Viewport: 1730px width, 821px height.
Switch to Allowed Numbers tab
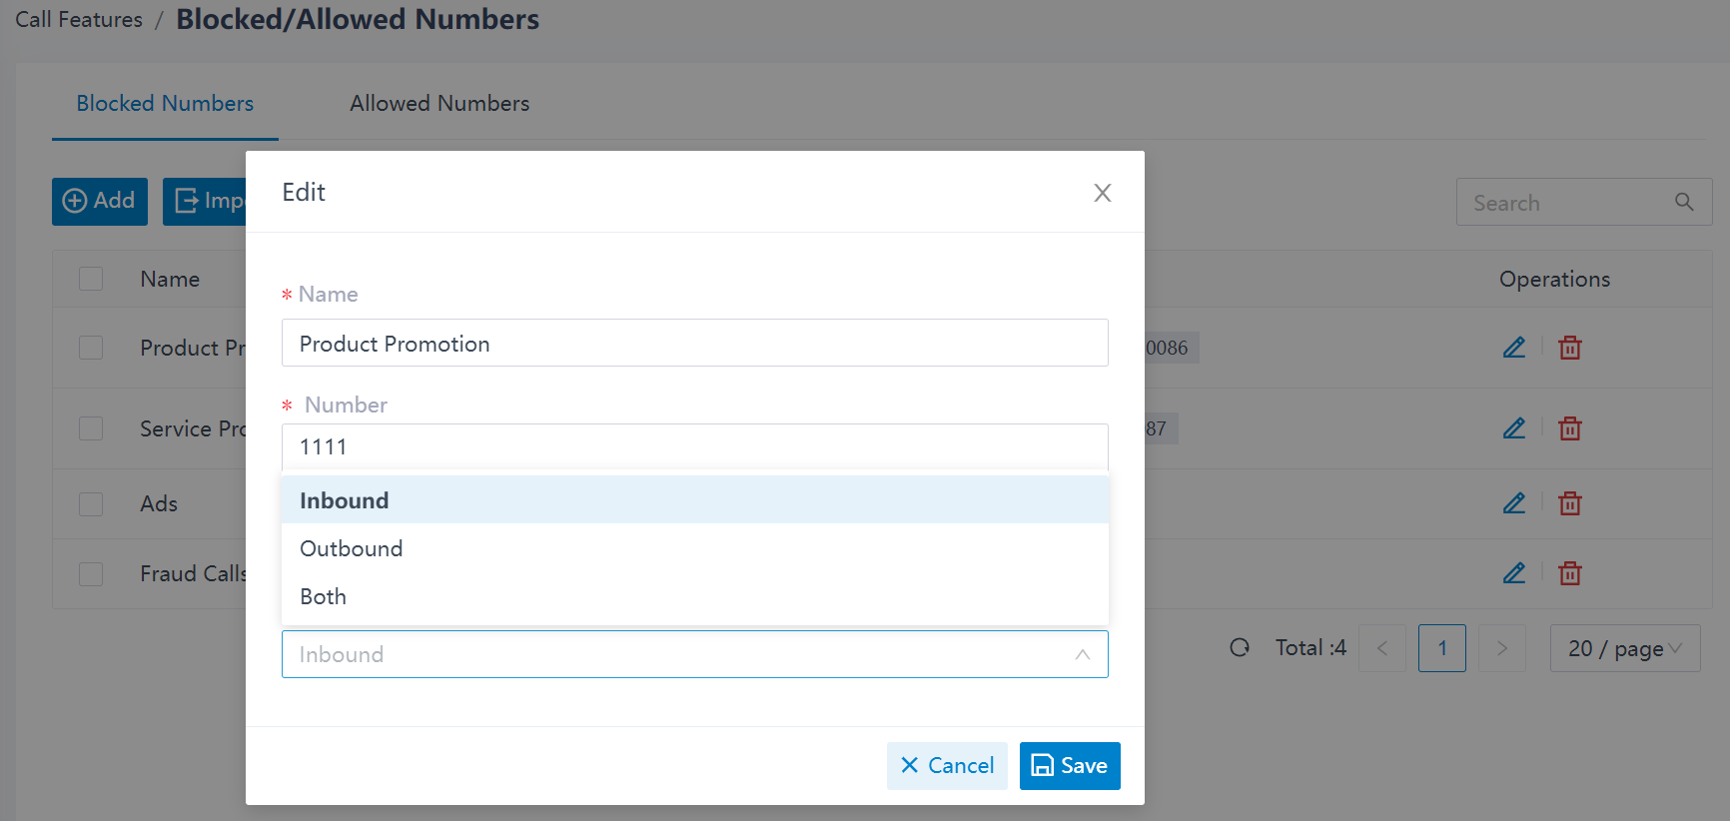(439, 103)
